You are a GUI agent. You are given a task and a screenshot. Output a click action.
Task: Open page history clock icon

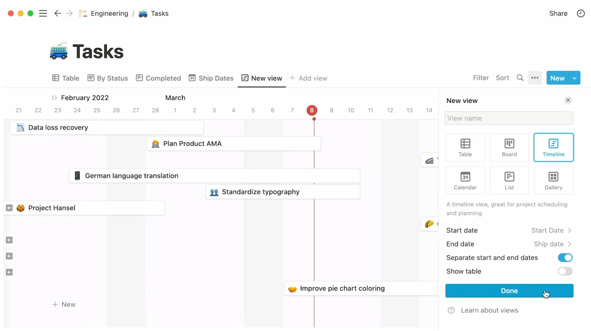(x=581, y=14)
